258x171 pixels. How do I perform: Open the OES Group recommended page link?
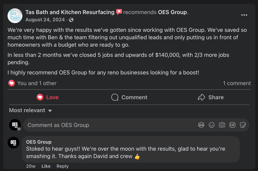(173, 12)
